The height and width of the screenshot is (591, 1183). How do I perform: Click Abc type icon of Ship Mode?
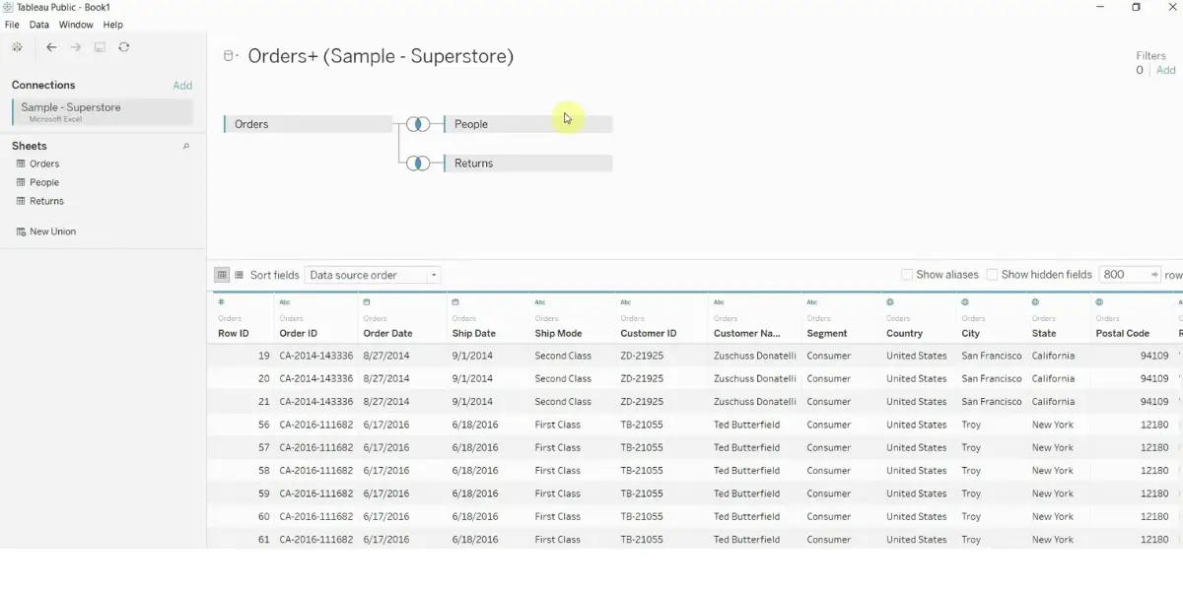coord(540,302)
